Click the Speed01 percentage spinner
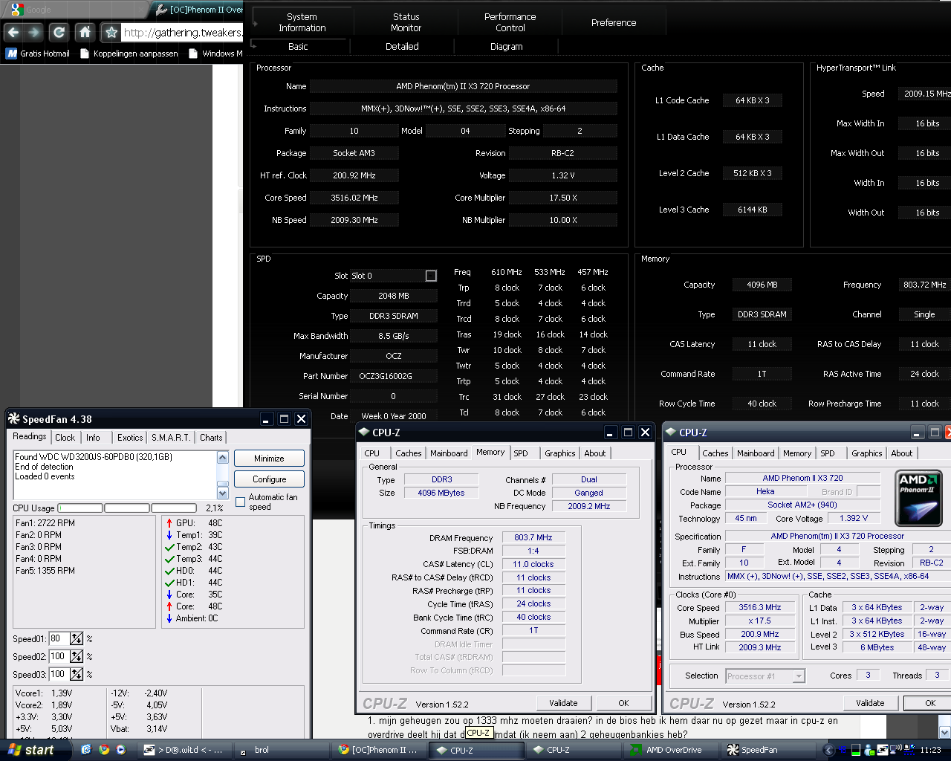 point(77,638)
